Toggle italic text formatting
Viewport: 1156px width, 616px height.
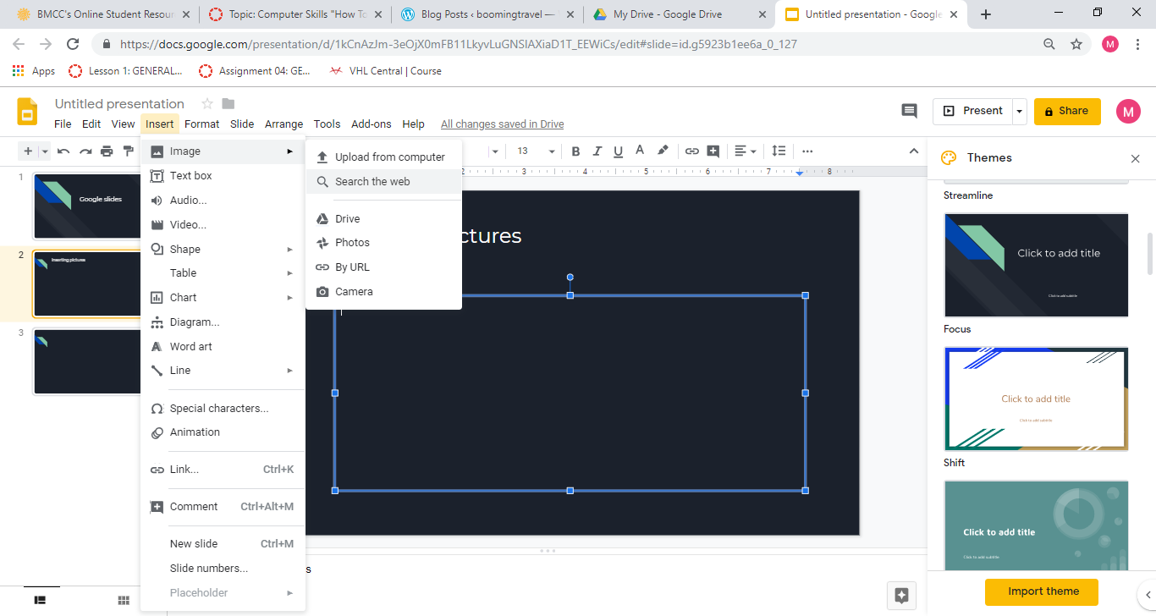(x=597, y=151)
